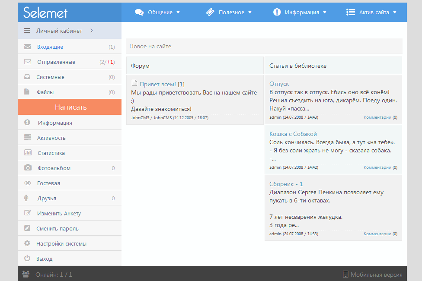
Task: Open Отправленные messages in sidebar
Action: 56,62
